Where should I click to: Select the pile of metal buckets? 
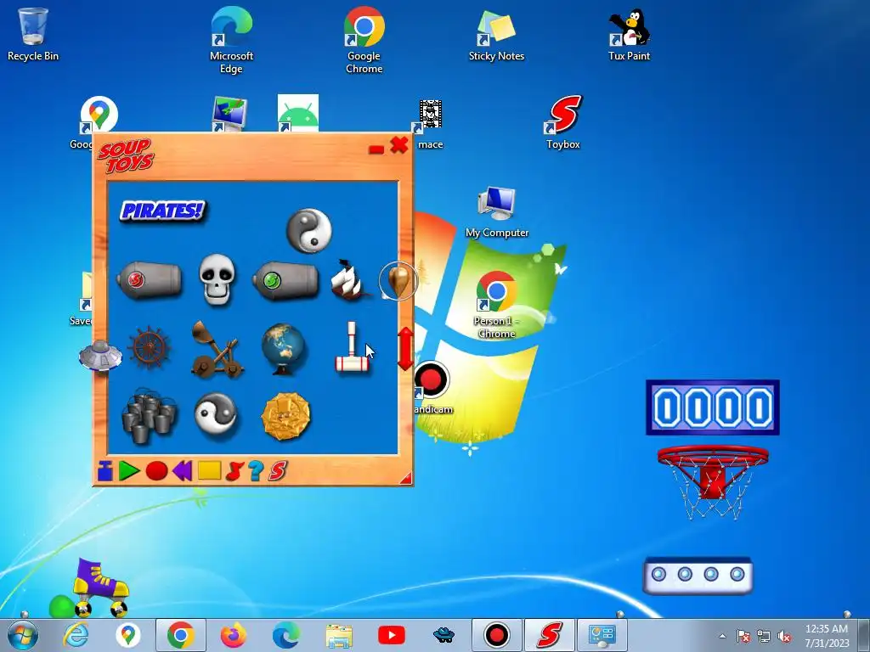pyautogui.click(x=149, y=415)
